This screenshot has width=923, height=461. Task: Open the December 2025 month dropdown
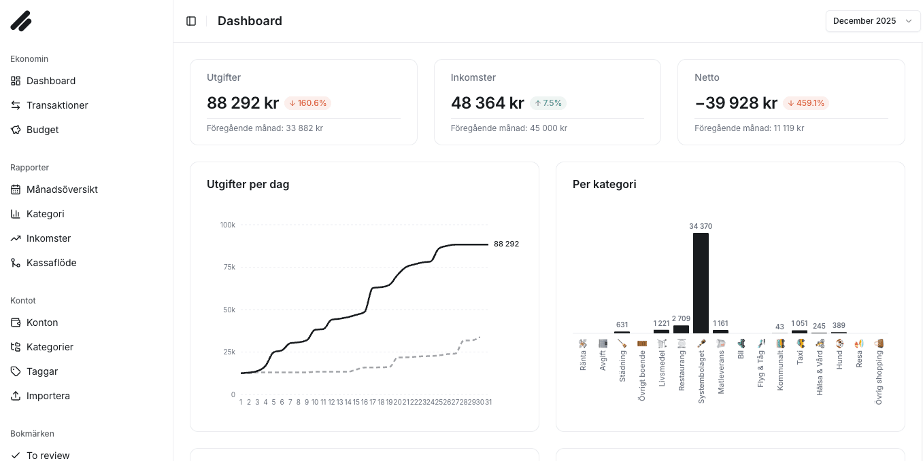[873, 21]
